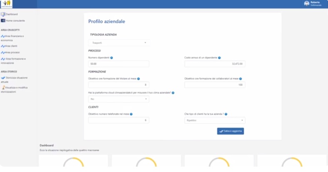Expand the cloud platform dropdown set to No

[119, 99]
